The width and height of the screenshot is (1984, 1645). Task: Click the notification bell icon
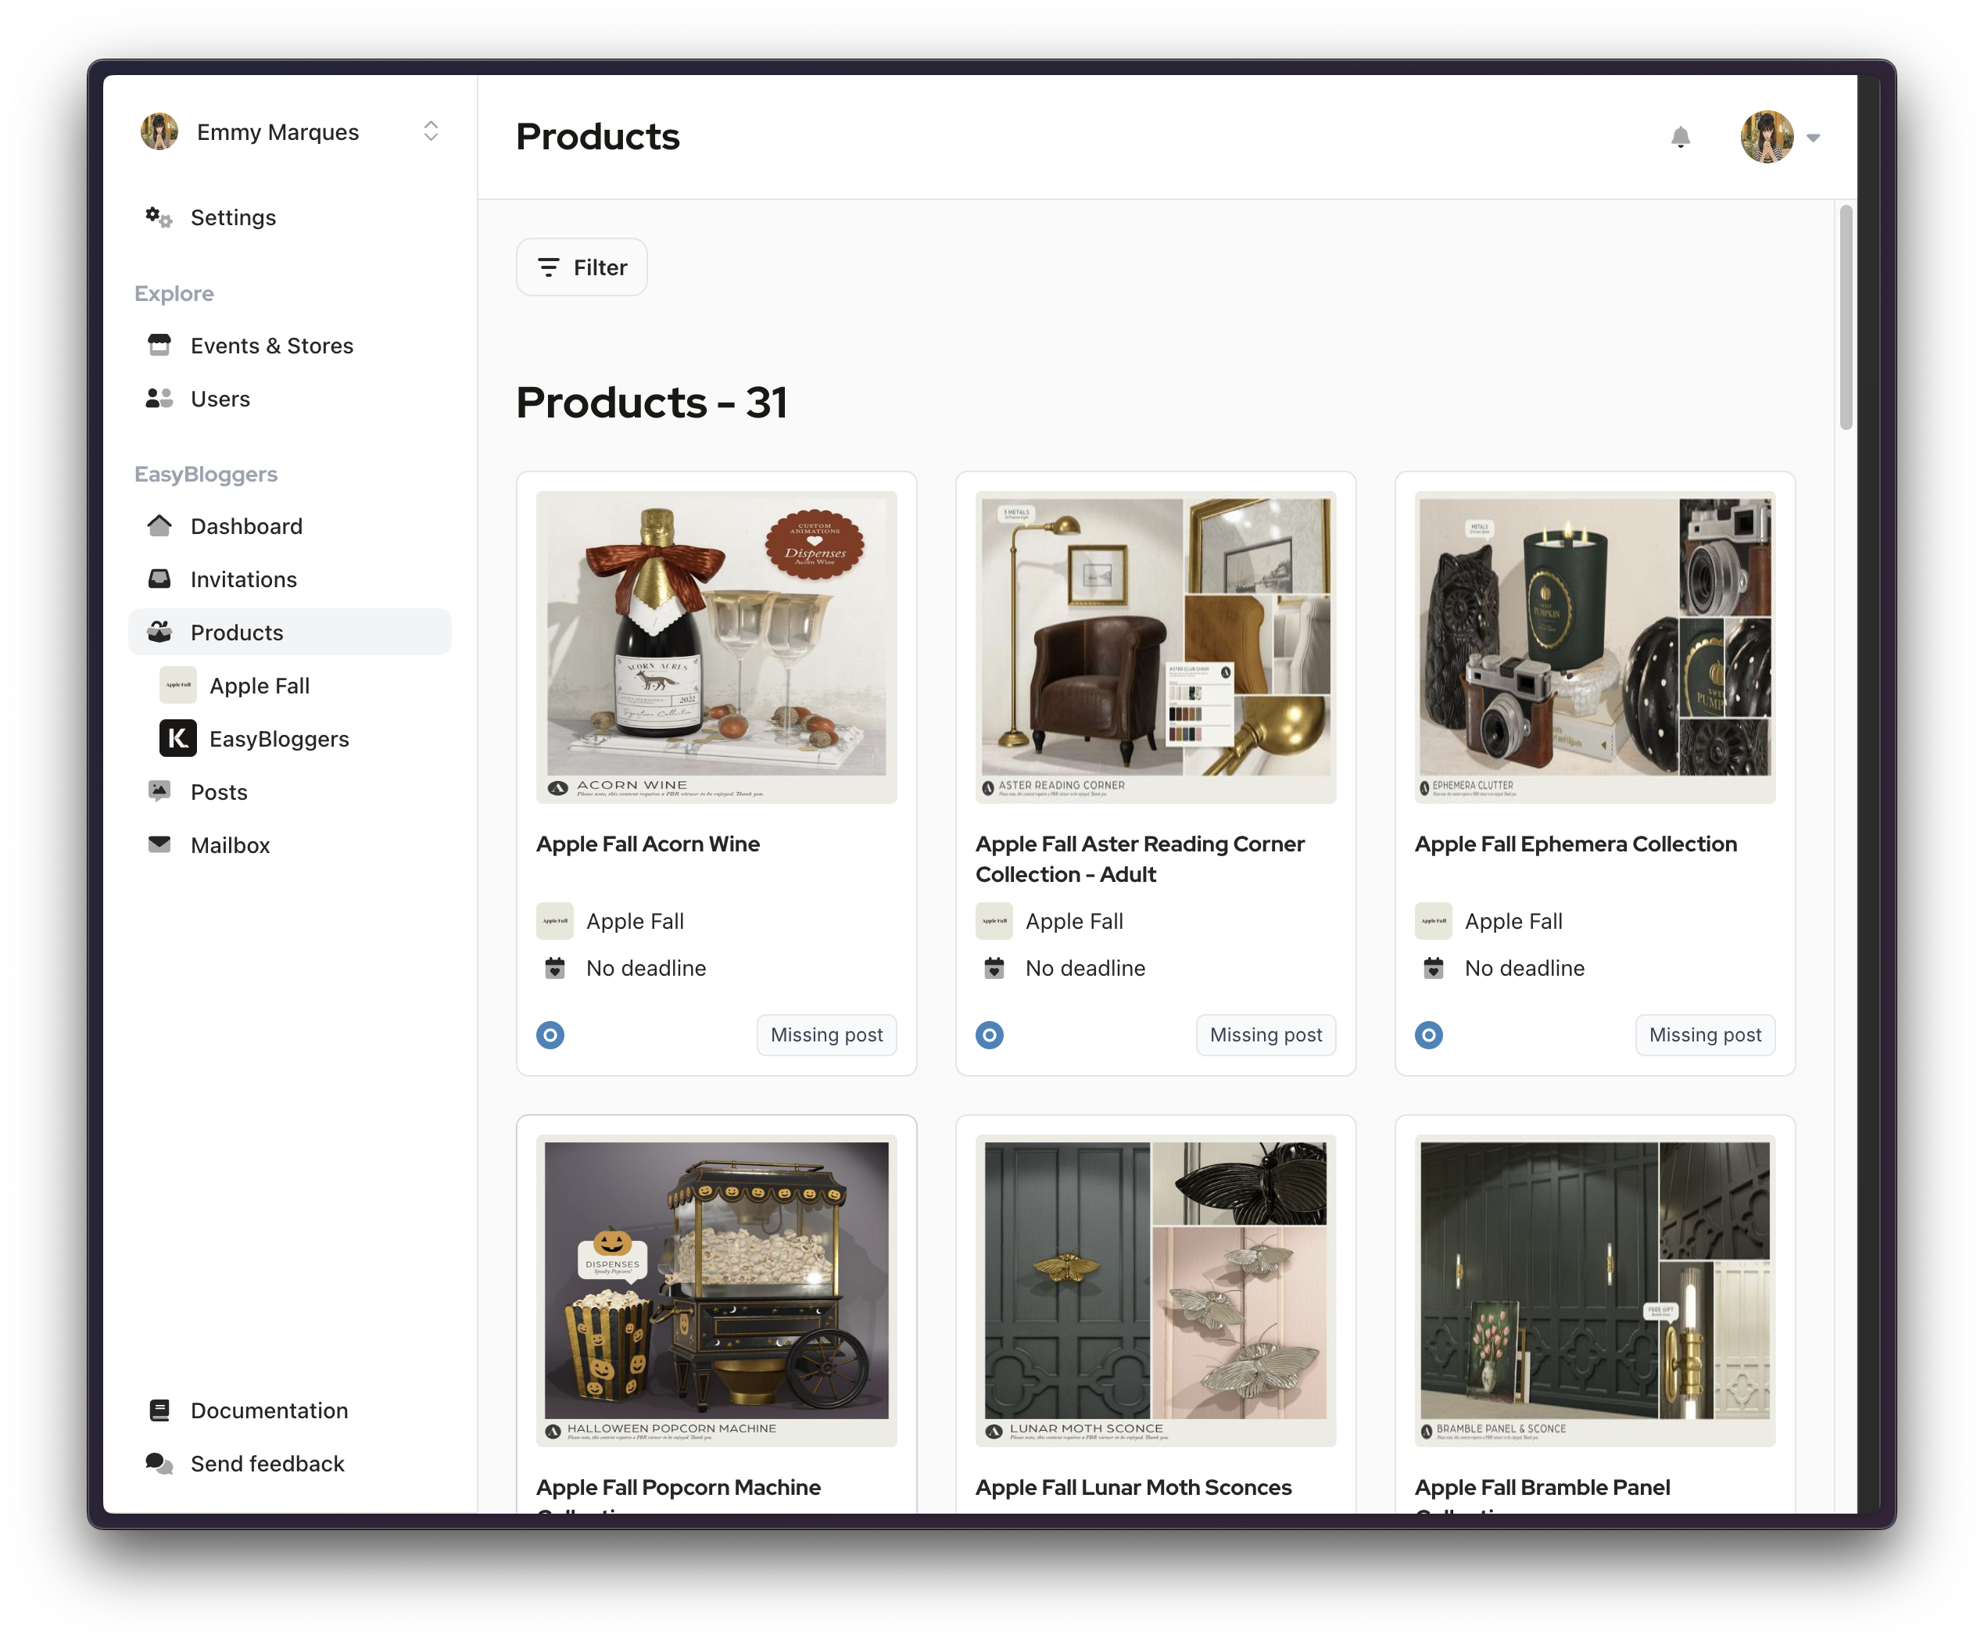[1680, 138]
